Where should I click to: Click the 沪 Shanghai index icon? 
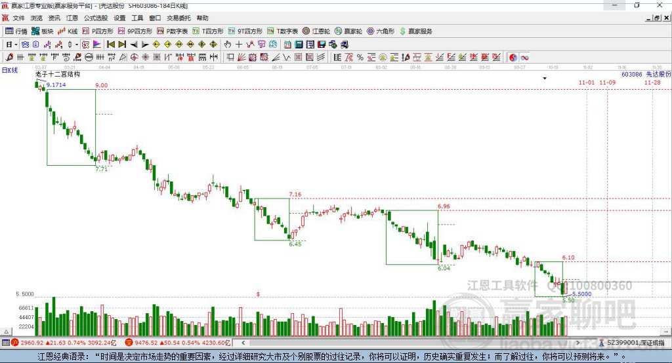(x=15, y=343)
